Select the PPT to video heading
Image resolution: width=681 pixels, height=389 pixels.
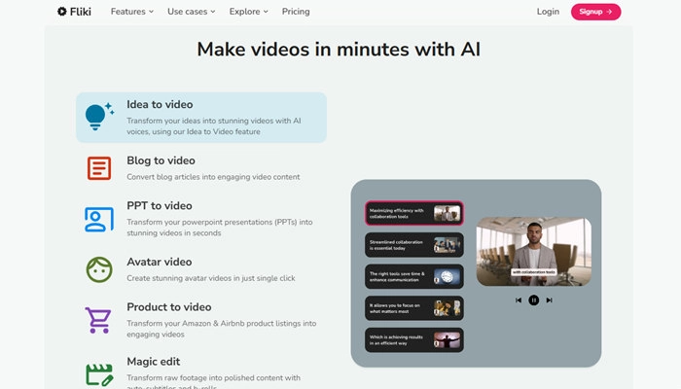point(160,206)
